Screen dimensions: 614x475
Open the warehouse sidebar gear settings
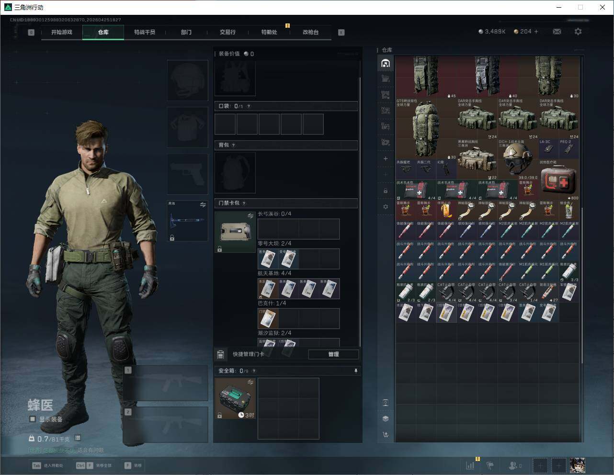pyautogui.click(x=386, y=207)
